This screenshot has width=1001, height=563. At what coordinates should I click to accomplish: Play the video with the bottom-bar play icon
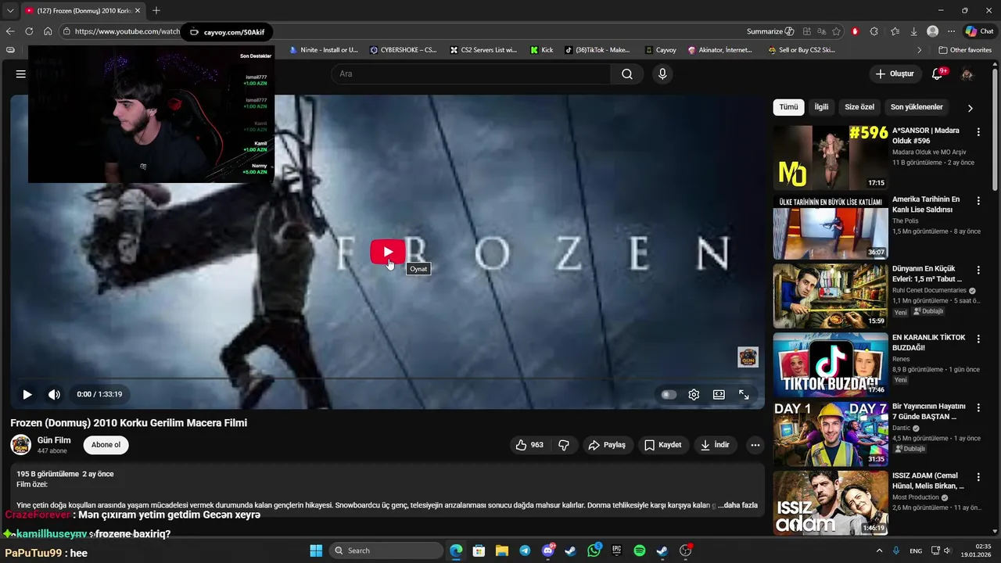27,395
